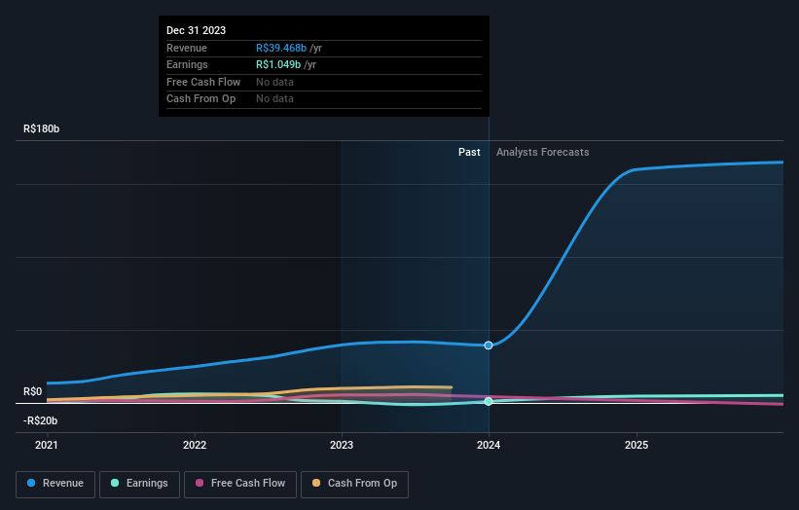The width and height of the screenshot is (799, 510).
Task: Click the 2025 x-axis label
Action: [x=636, y=446]
